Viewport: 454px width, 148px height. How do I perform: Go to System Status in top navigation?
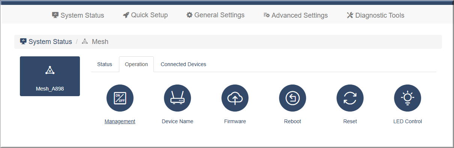(78, 15)
